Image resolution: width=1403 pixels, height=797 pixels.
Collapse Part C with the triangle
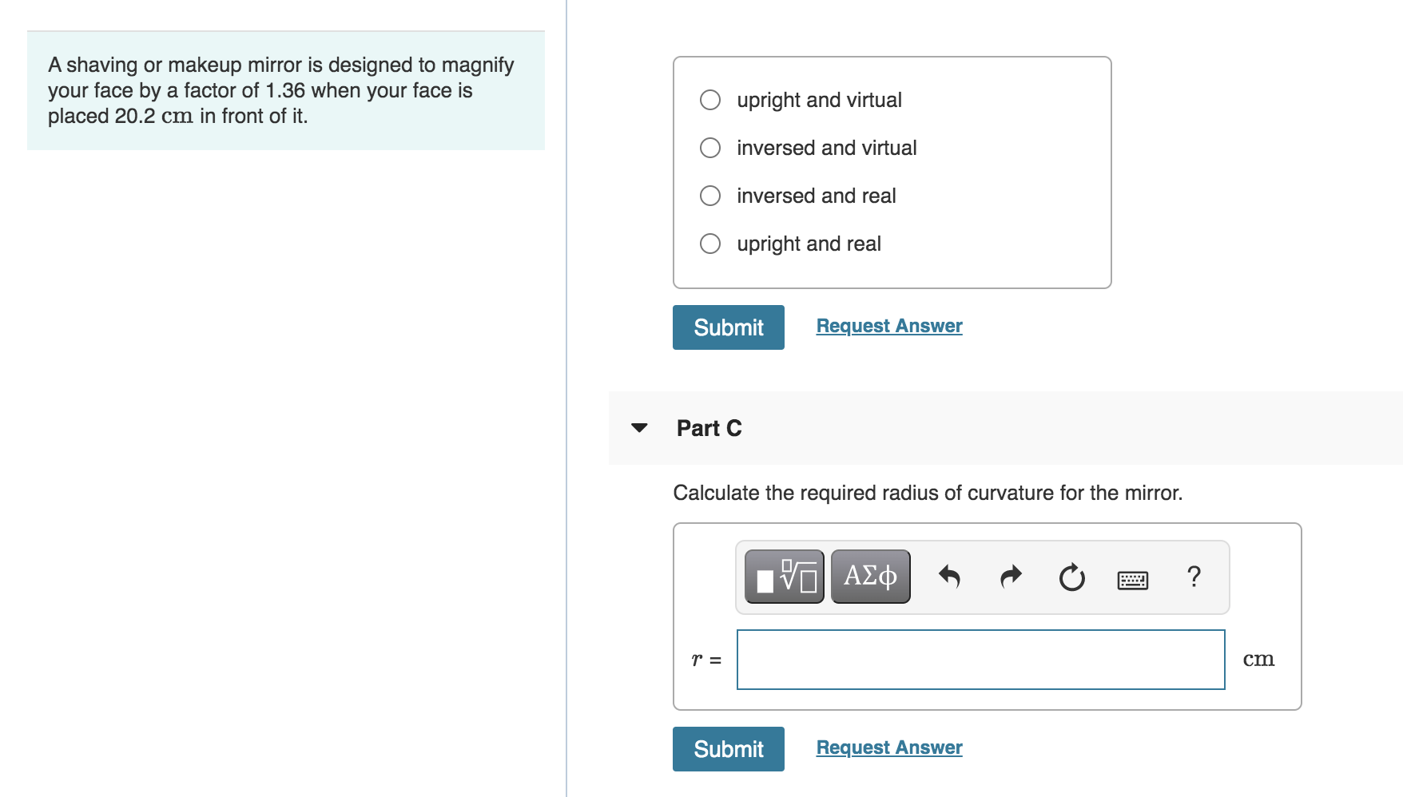[639, 428]
